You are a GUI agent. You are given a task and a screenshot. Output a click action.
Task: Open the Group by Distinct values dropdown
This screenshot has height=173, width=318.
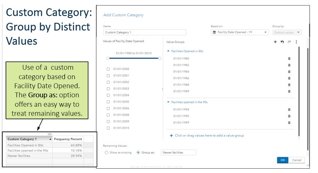tap(287, 32)
